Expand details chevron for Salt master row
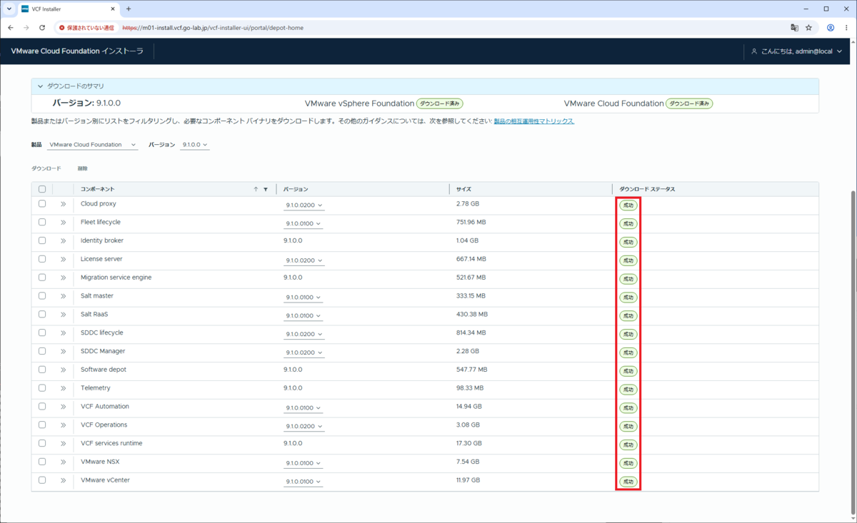Screen dimensions: 857x523 pos(63,296)
